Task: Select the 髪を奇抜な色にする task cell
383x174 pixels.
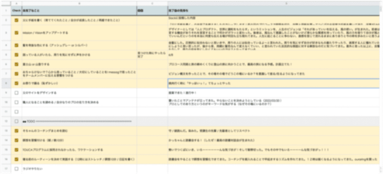Action: tap(79, 45)
